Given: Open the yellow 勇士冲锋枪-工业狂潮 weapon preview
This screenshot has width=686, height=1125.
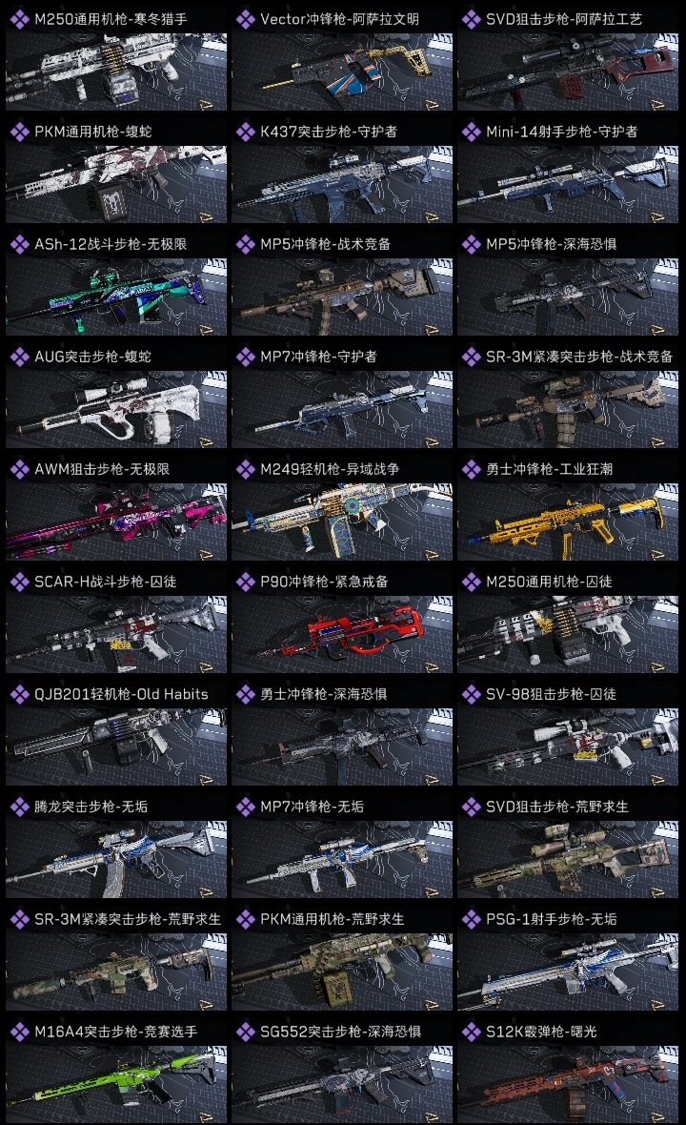Looking at the screenshot, I should click(568, 522).
